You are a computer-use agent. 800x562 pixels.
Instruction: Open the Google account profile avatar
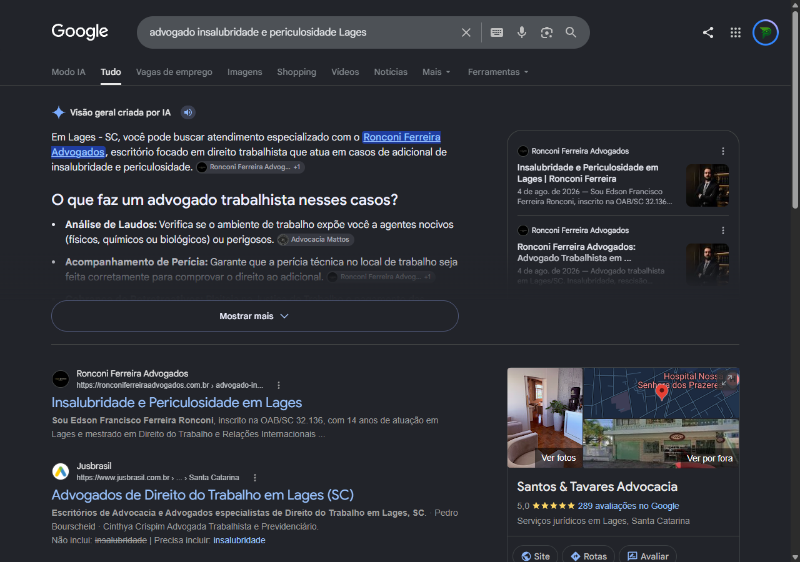766,32
